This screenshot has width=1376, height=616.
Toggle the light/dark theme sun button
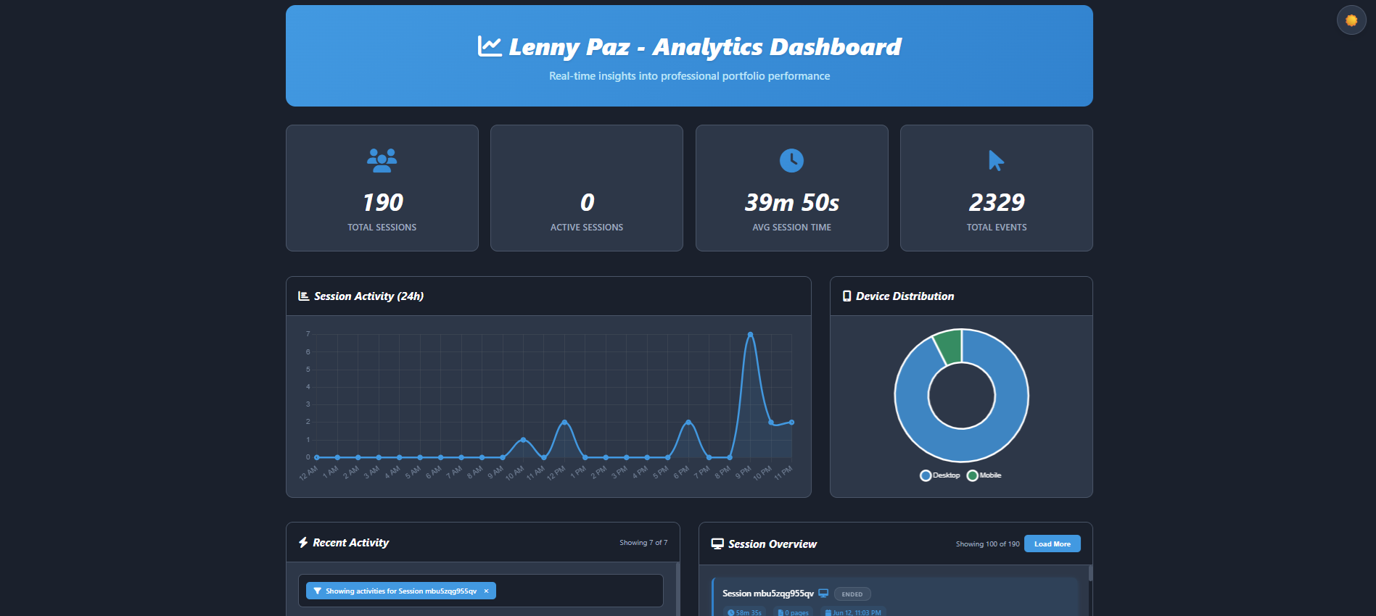(1351, 20)
